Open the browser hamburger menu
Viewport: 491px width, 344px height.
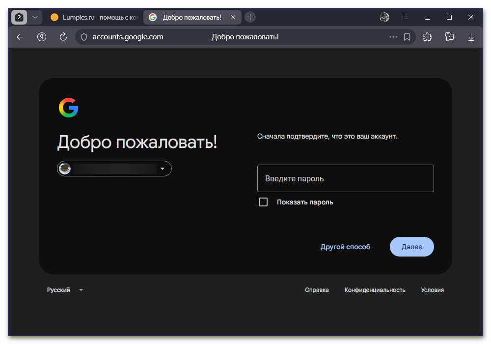click(406, 17)
